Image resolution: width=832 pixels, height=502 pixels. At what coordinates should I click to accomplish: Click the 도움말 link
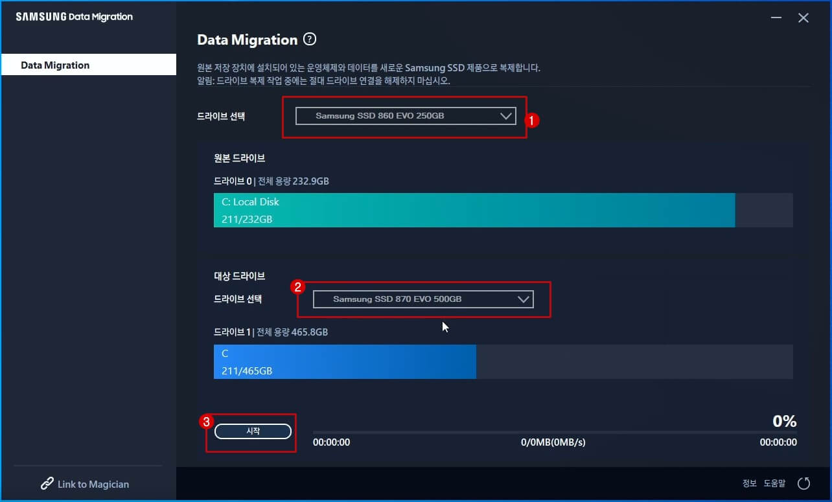point(774,483)
